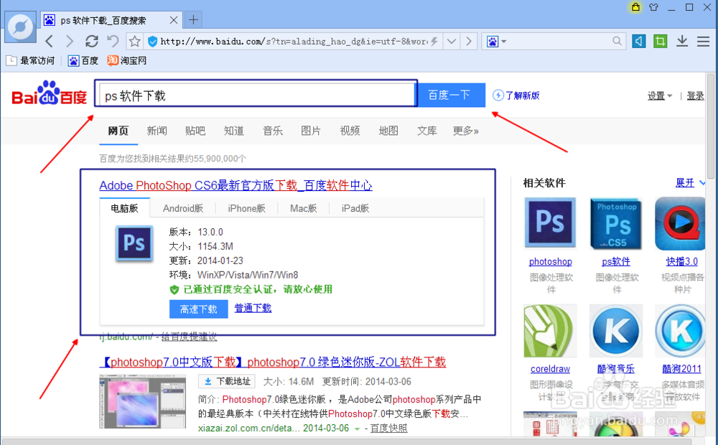Click the green screenshot capture tool icon
Viewport: 718px width, 445px height.
tap(659, 41)
